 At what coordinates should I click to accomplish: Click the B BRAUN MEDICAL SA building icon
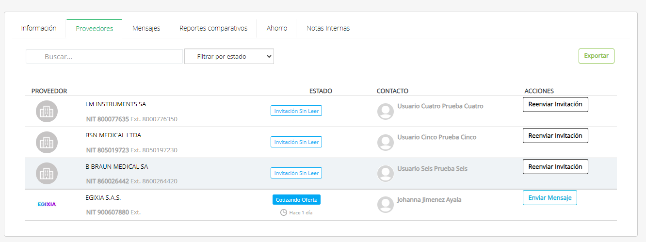(47, 173)
